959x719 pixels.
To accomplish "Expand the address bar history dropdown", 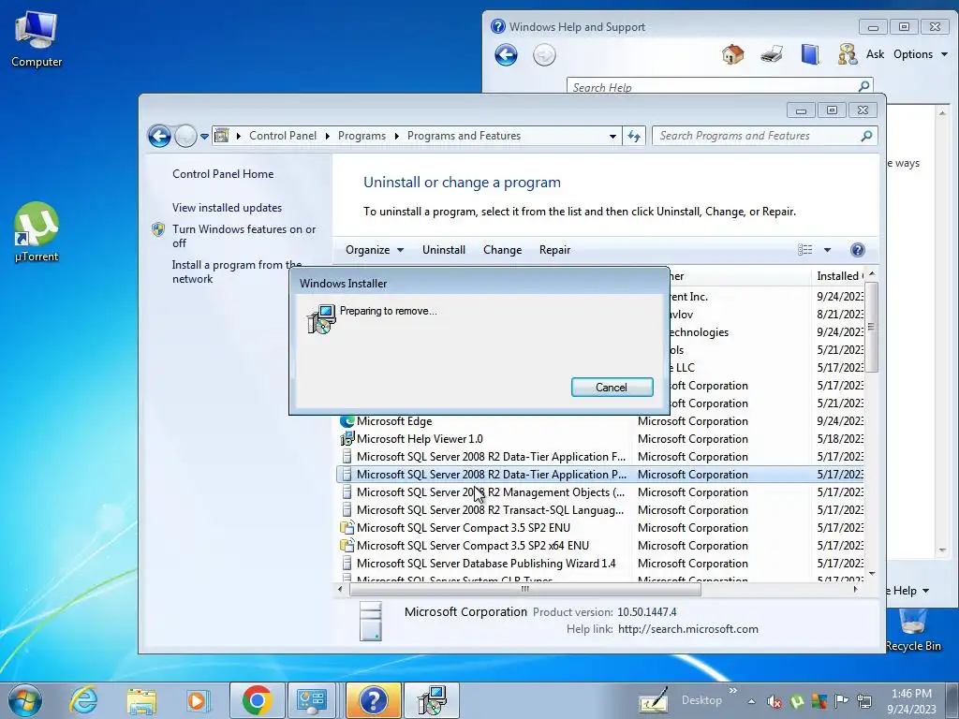I will pyautogui.click(x=612, y=136).
